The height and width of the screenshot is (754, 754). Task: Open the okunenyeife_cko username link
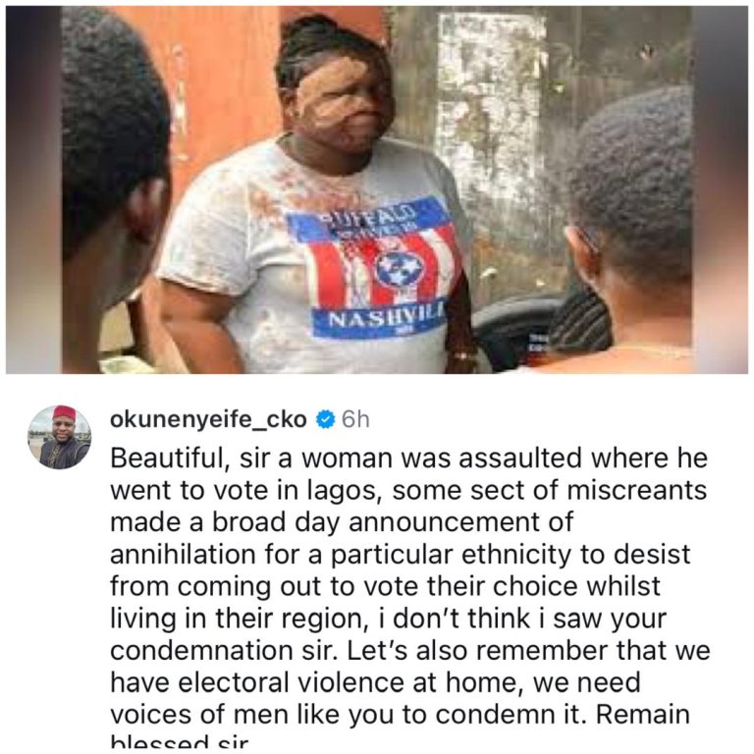tap(208, 420)
